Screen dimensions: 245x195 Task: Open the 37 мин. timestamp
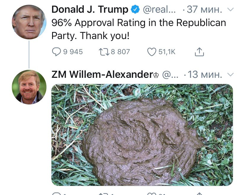205,10
